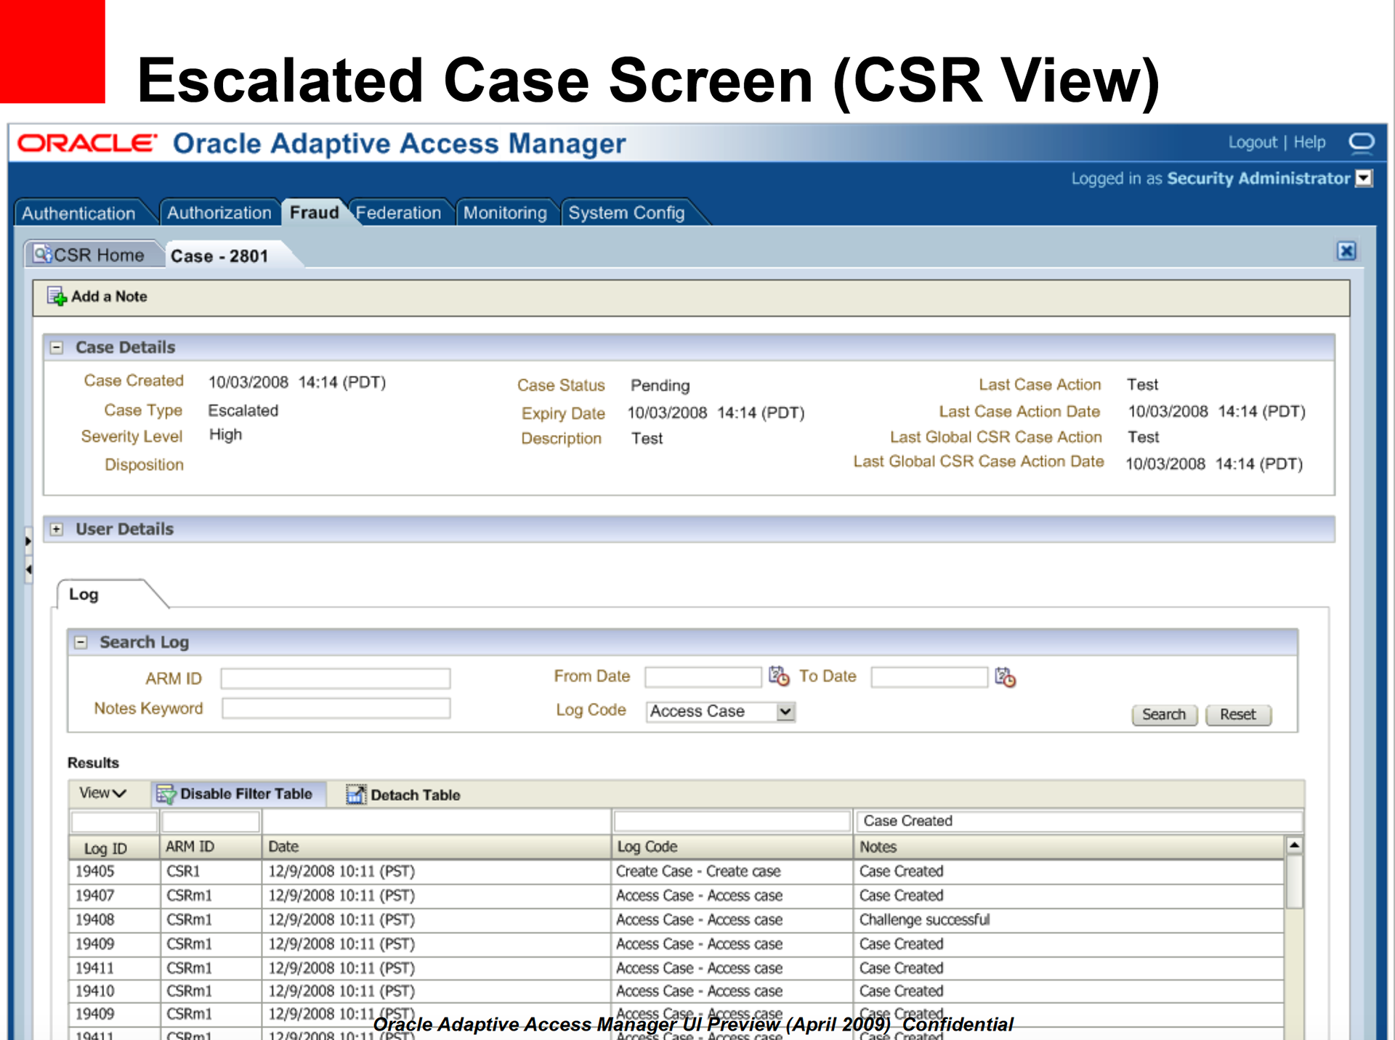1395x1040 pixels.
Task: Collapse the Search Log section
Action: 81,643
